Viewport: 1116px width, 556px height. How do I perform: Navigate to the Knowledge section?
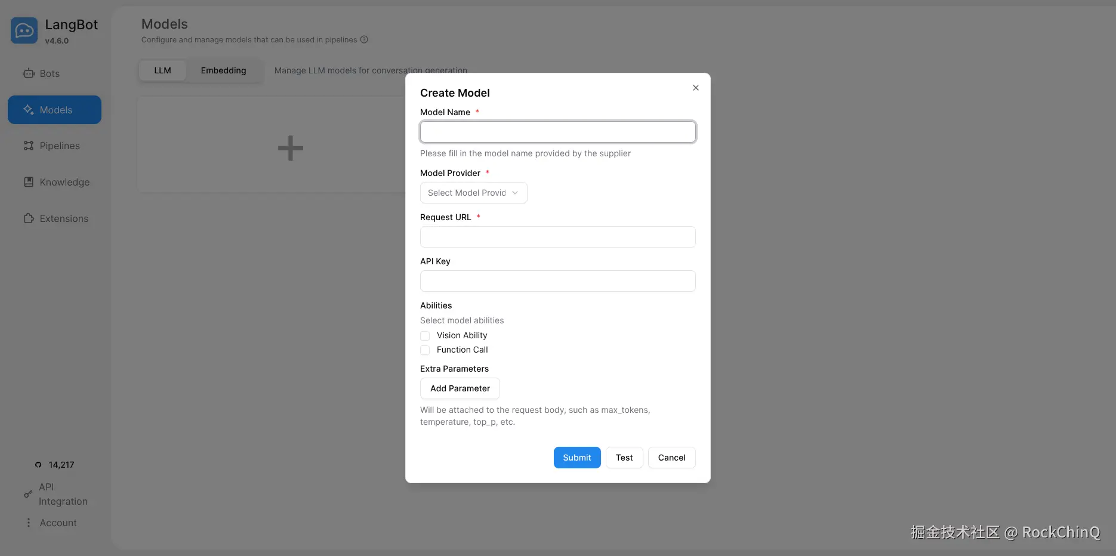pos(64,182)
